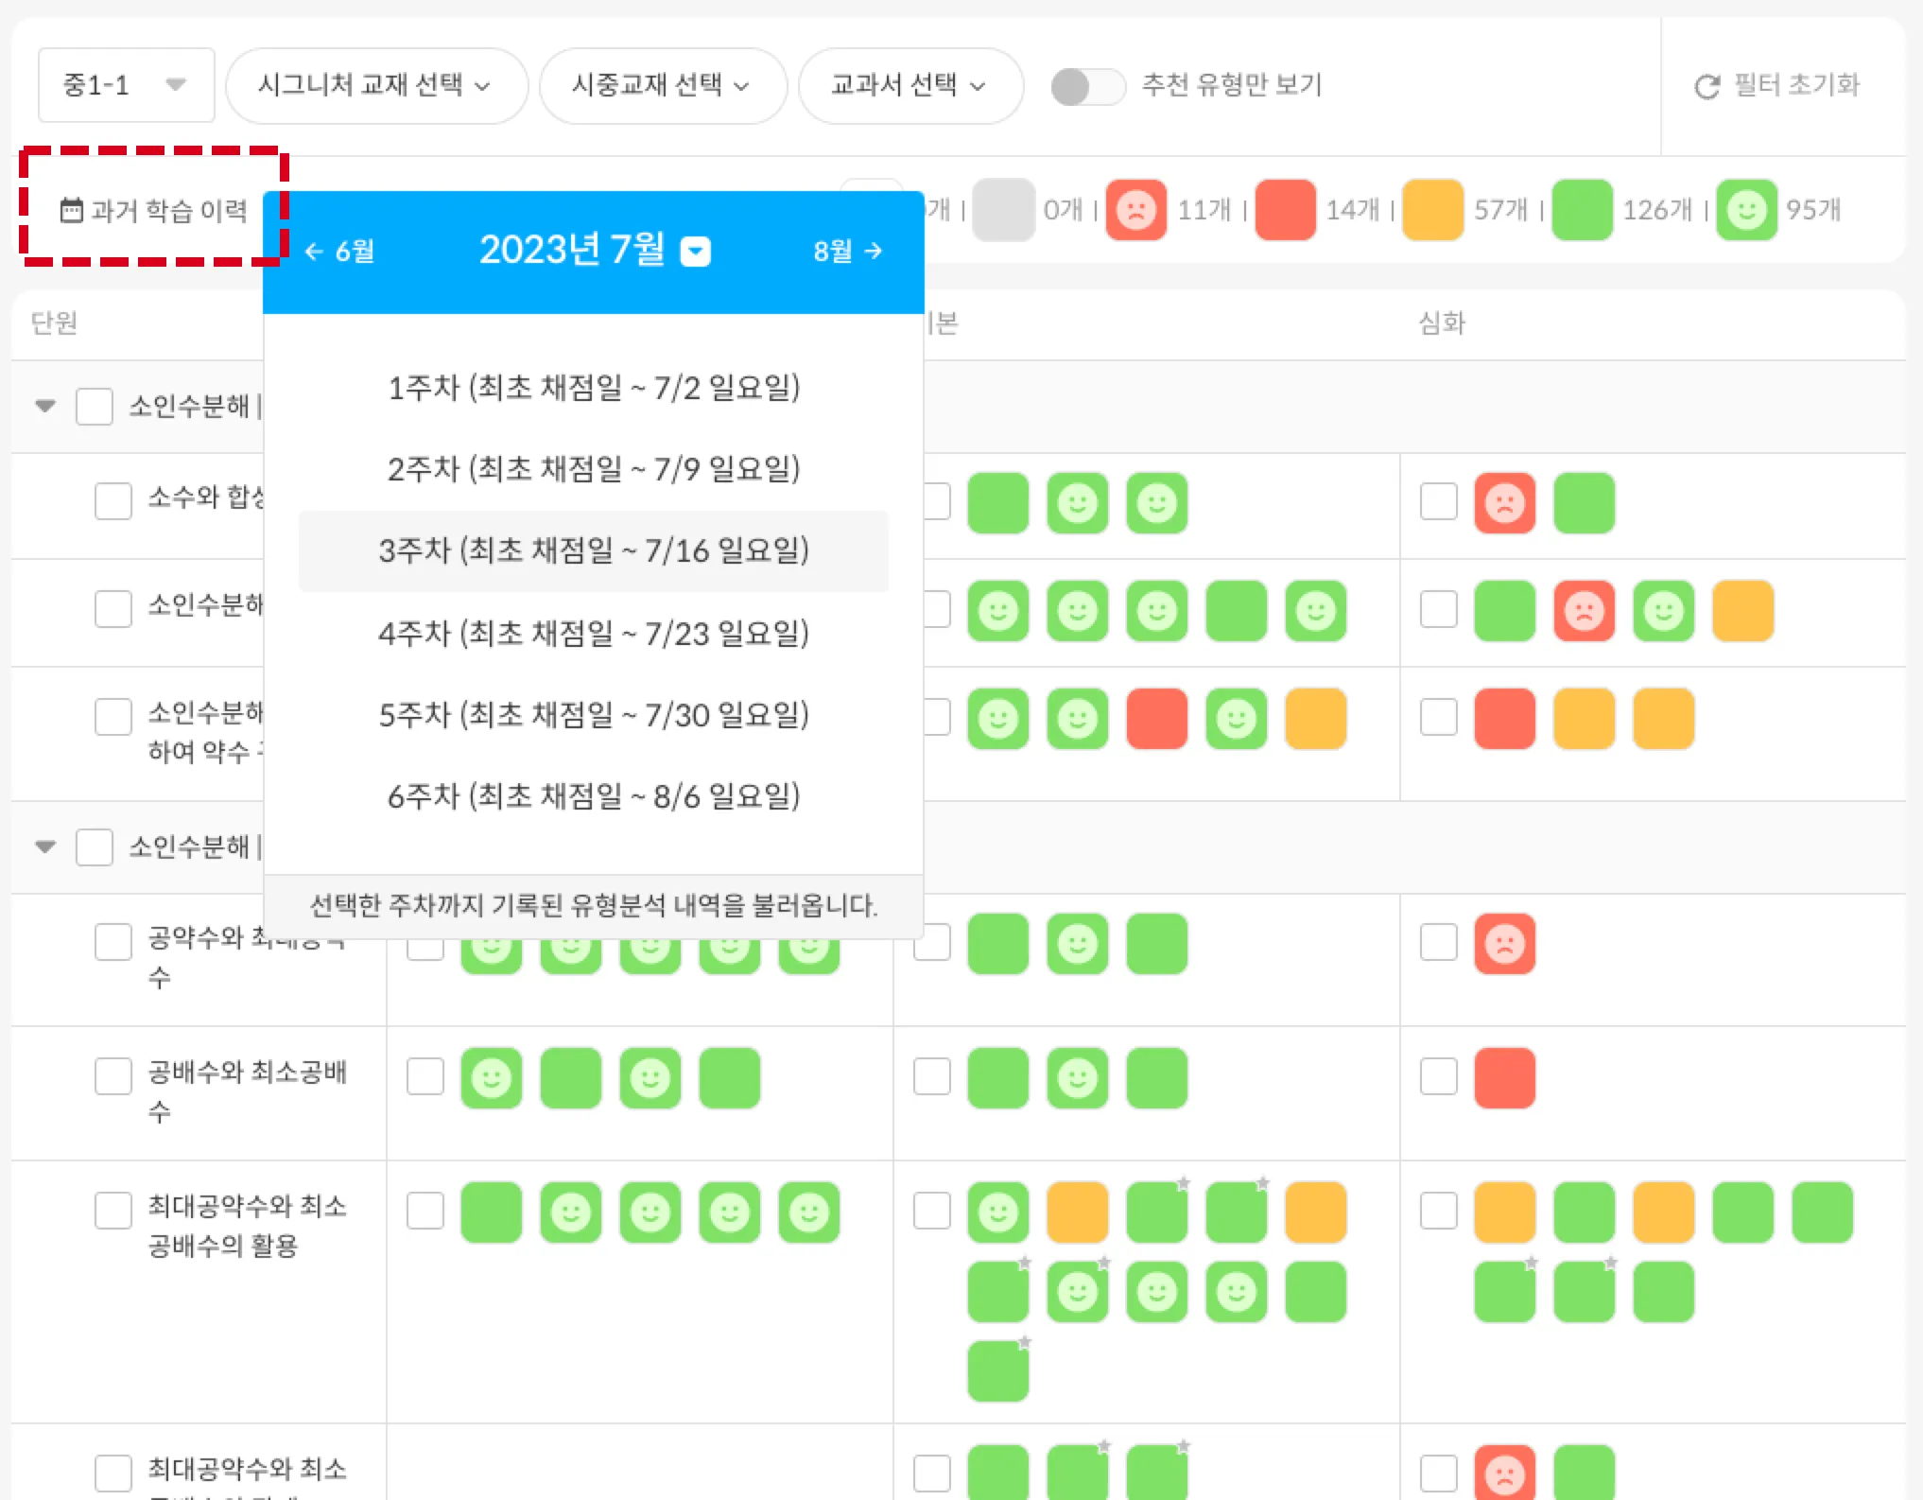Open the 시그니처 교재 선택 dropdown

375,85
